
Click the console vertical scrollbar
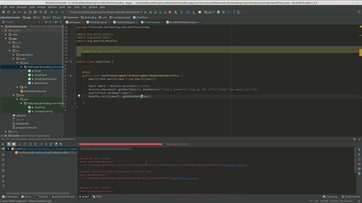(356, 160)
